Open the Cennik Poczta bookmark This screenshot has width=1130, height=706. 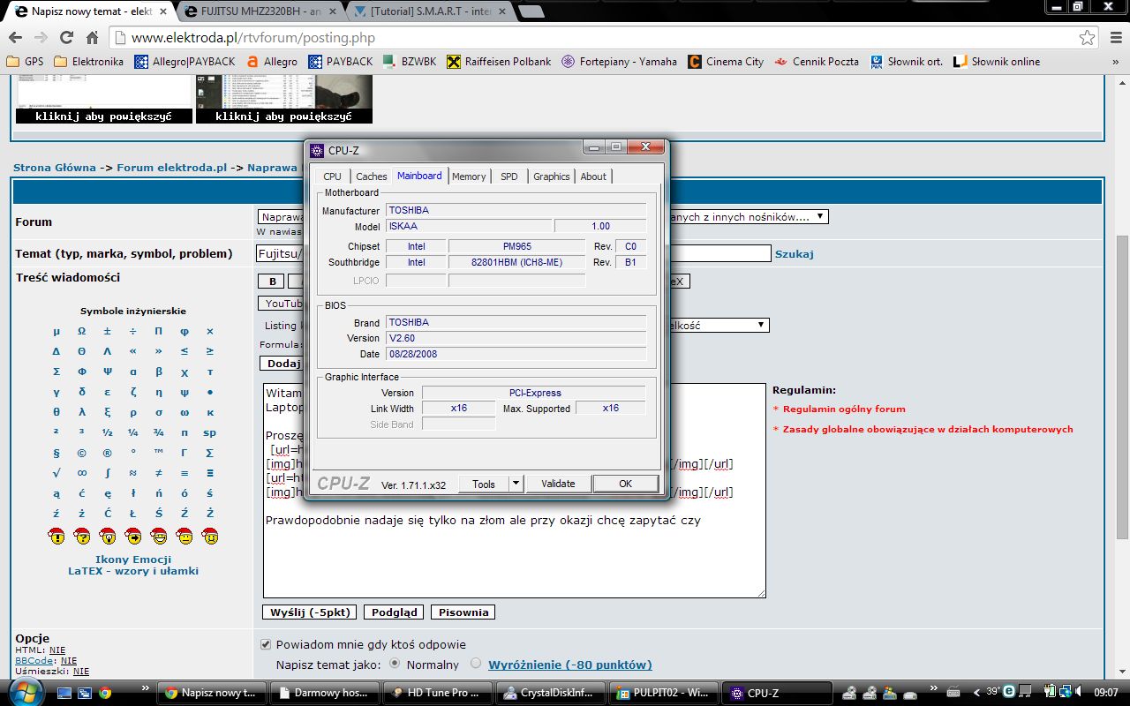coord(817,62)
